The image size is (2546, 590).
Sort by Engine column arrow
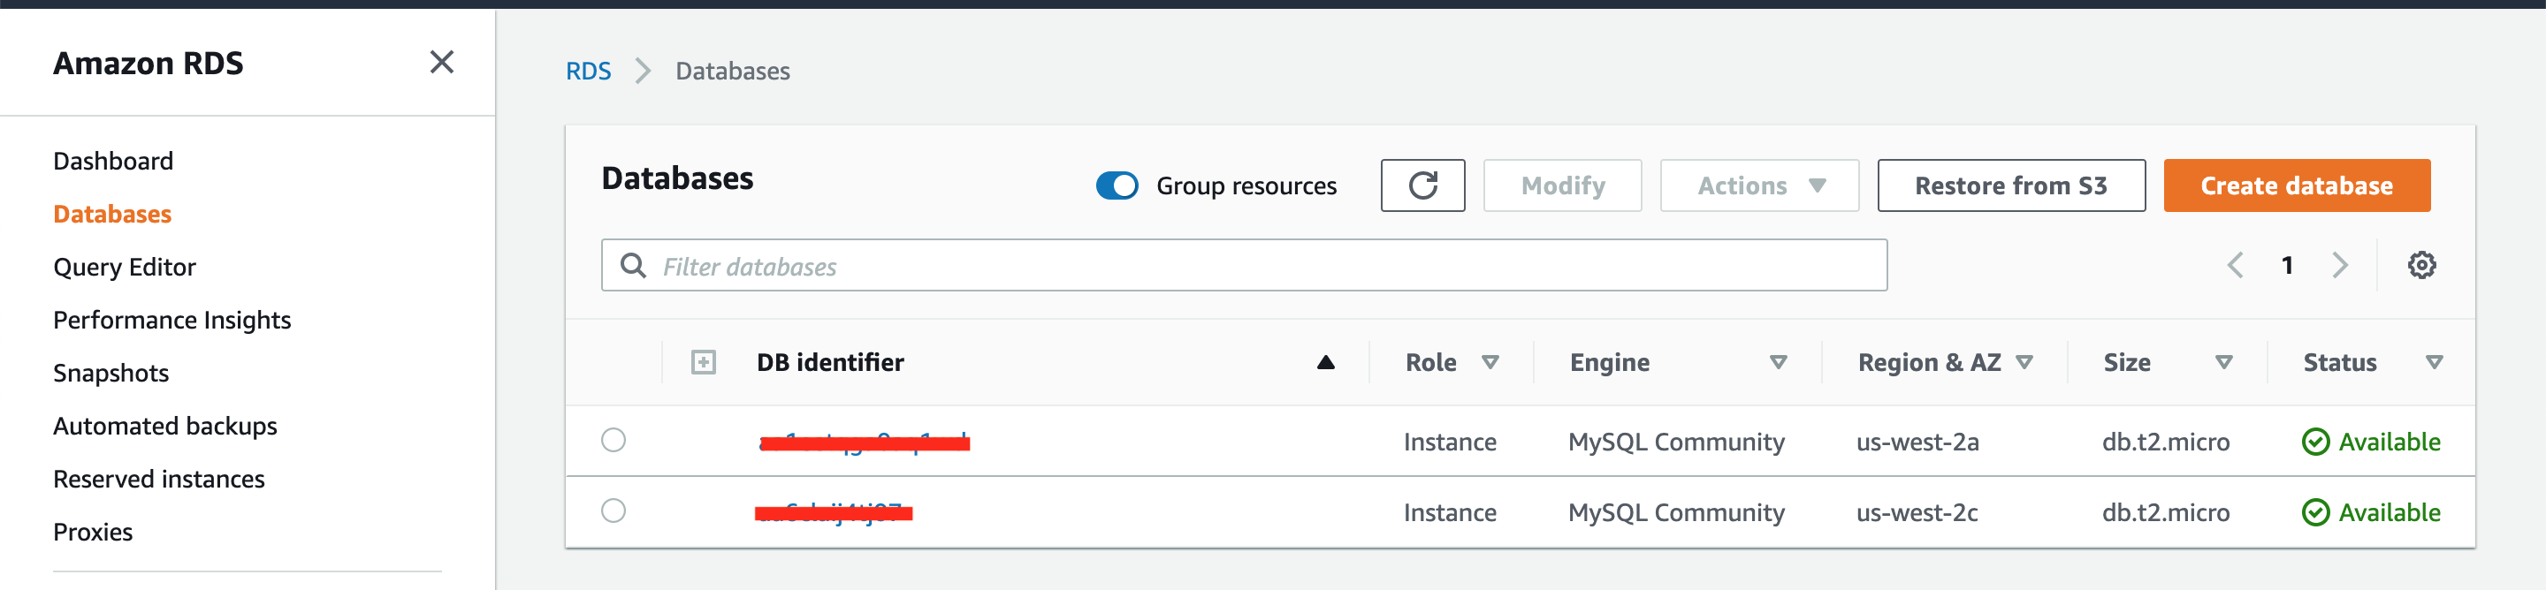[x=1778, y=363]
